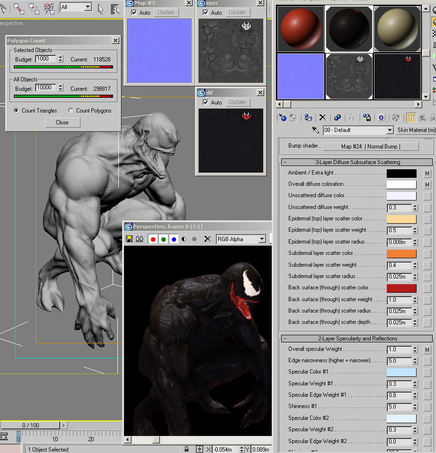Click Subdermal layer scatter color swatch
The height and width of the screenshot is (453, 436).
click(x=401, y=253)
